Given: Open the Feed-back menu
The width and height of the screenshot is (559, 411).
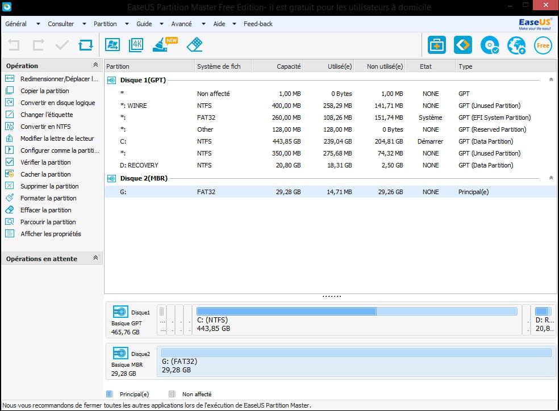Looking at the screenshot, I should [x=258, y=24].
